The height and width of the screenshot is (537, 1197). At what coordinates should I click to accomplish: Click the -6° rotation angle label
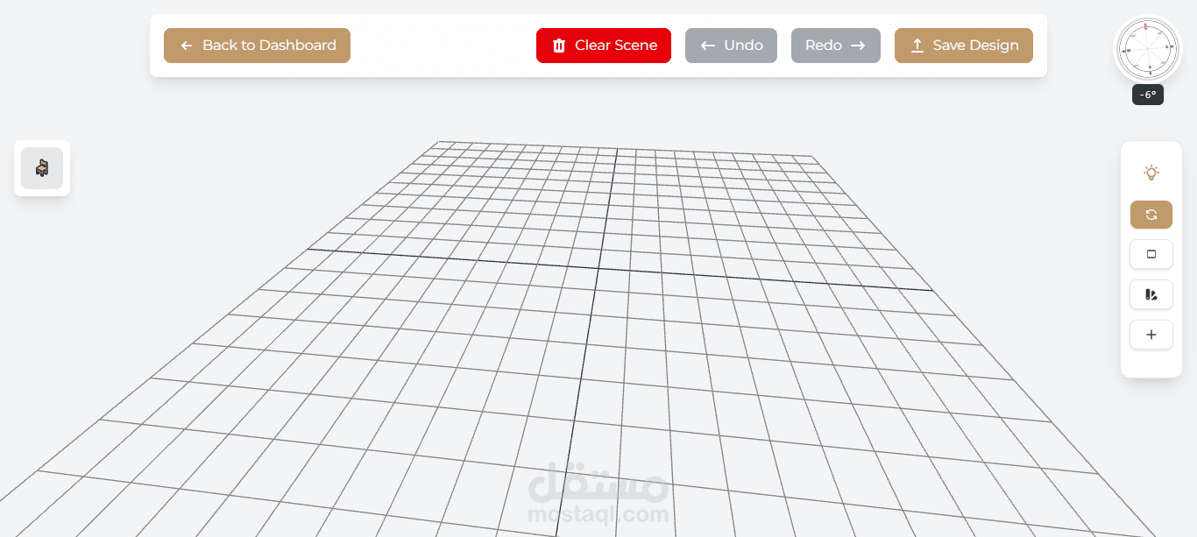tap(1148, 95)
